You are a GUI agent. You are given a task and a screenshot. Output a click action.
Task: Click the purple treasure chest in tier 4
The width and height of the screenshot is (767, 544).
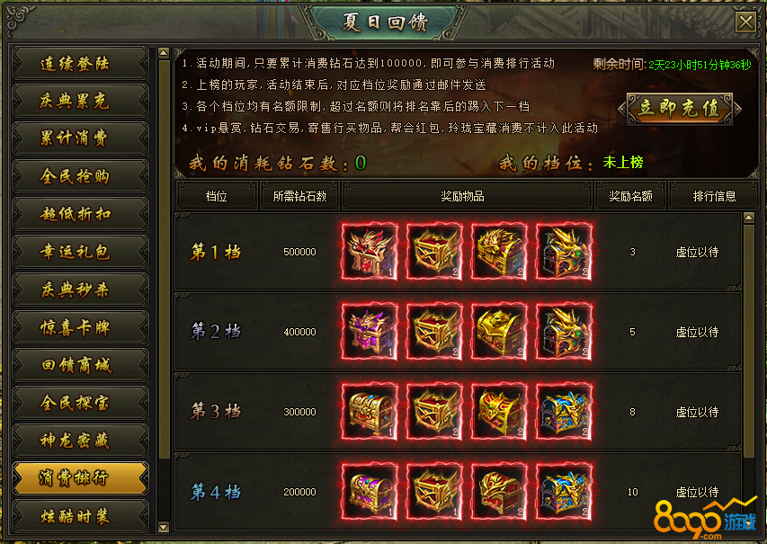point(370,492)
